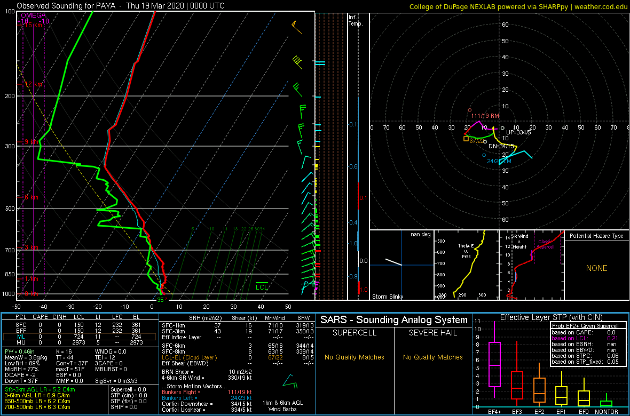
Task: Click the 'SARS - Sounding Analog System' heading
Action: coord(394,320)
